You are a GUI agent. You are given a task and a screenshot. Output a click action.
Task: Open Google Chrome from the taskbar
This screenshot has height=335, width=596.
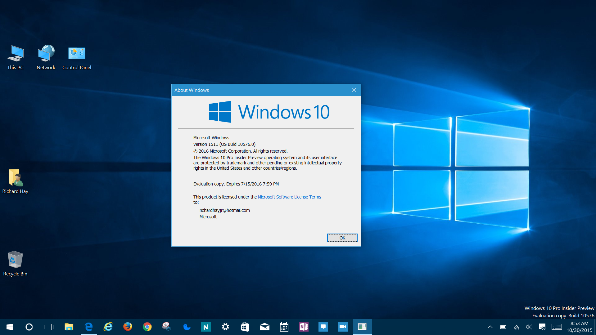[x=147, y=327]
